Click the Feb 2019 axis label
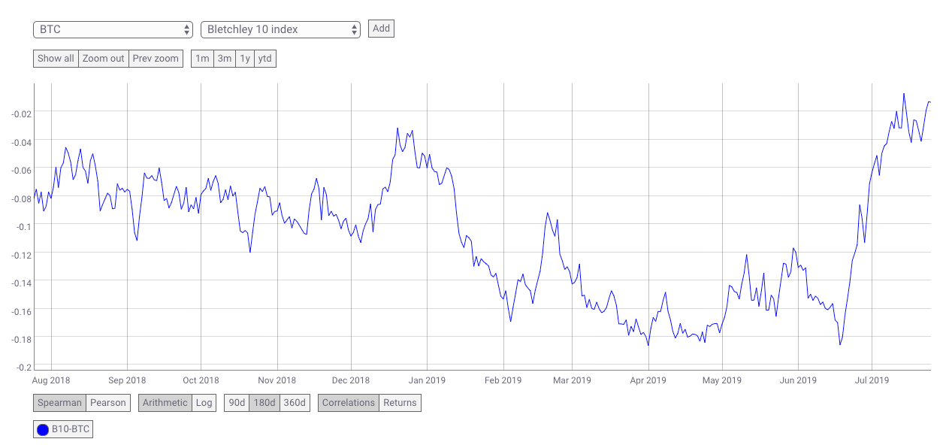 point(503,380)
